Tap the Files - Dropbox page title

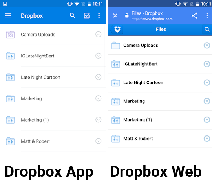pyautogui.click(x=147, y=13)
